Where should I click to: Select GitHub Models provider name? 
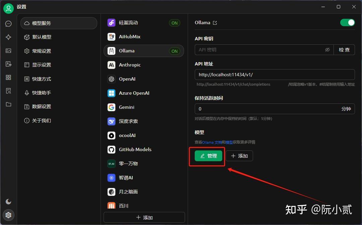135,150
